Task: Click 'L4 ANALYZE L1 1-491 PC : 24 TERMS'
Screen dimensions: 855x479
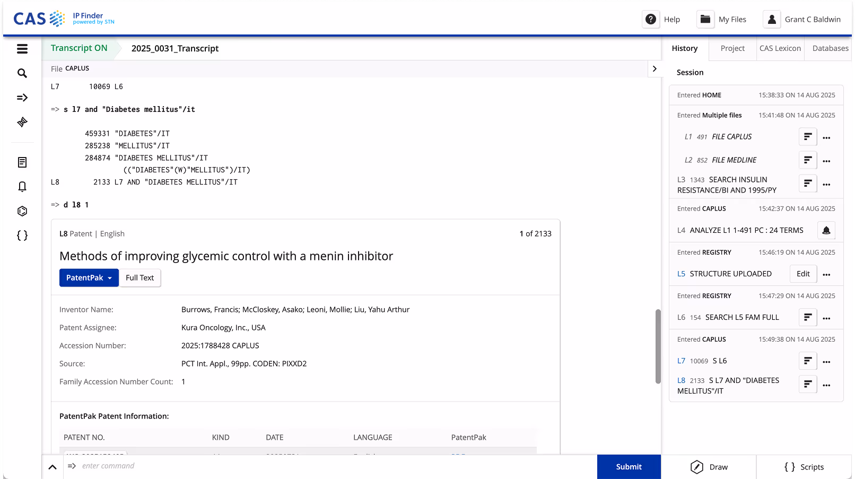Action: (740, 230)
